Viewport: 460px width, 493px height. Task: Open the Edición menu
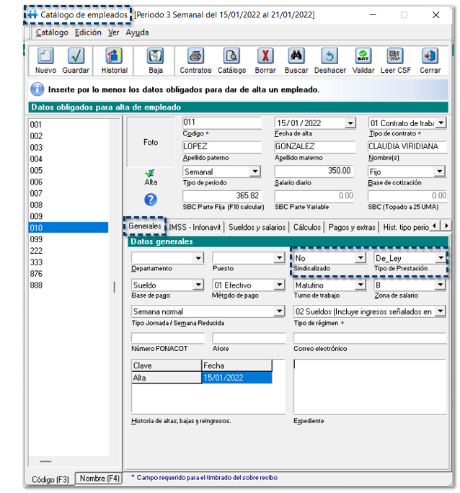pyautogui.click(x=88, y=32)
